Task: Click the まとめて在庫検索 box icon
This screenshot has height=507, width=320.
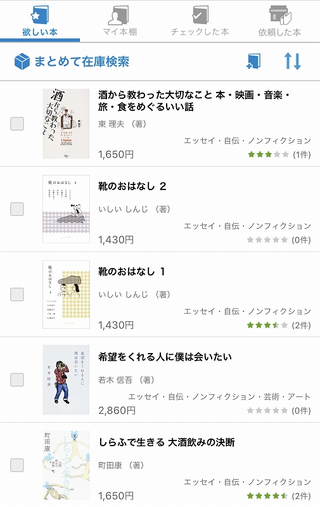Action: click(22, 61)
